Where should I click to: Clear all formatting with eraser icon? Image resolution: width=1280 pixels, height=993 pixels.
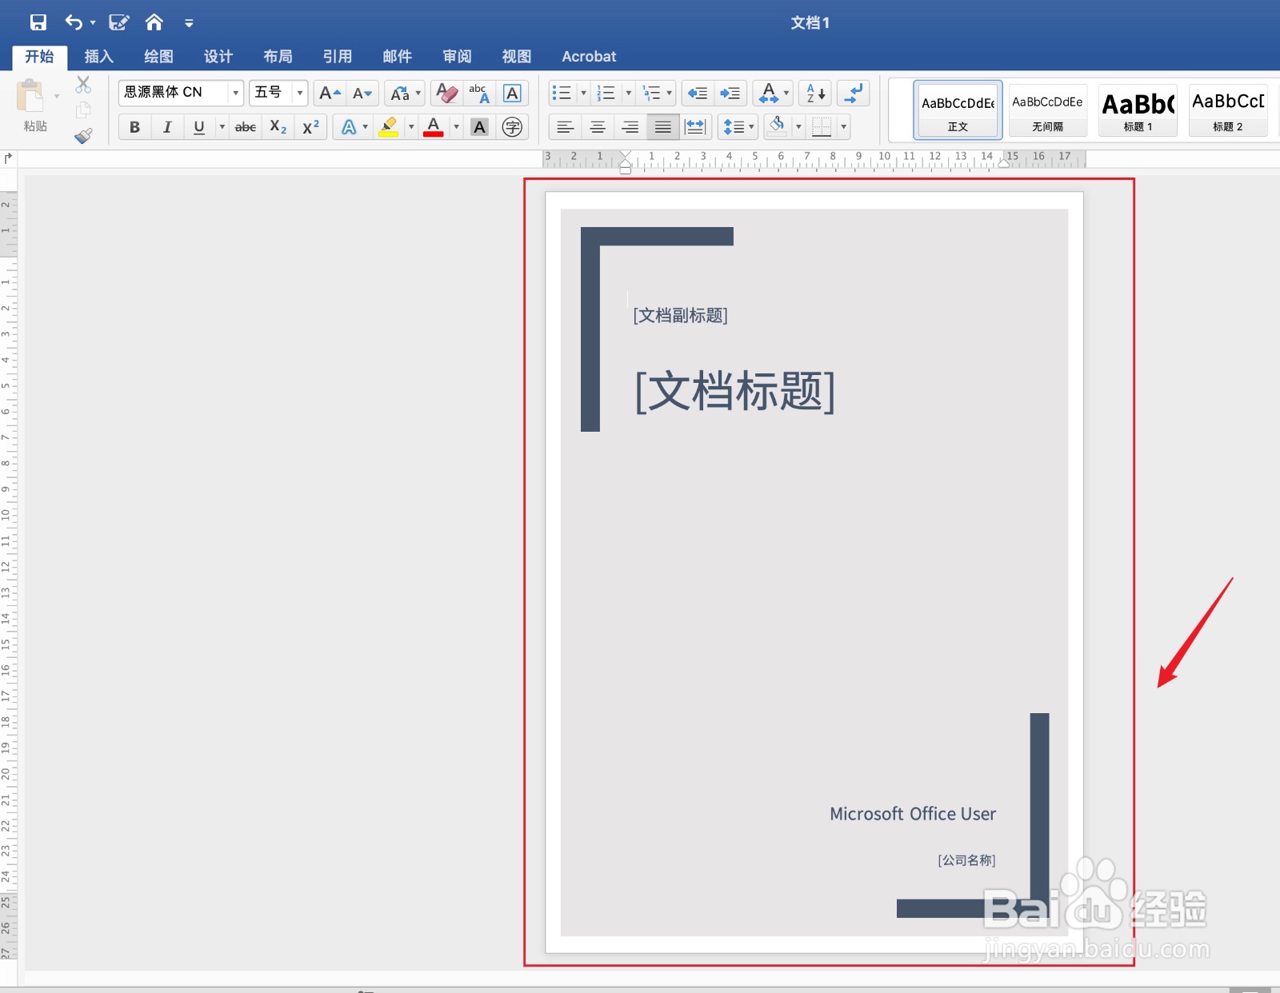(447, 93)
